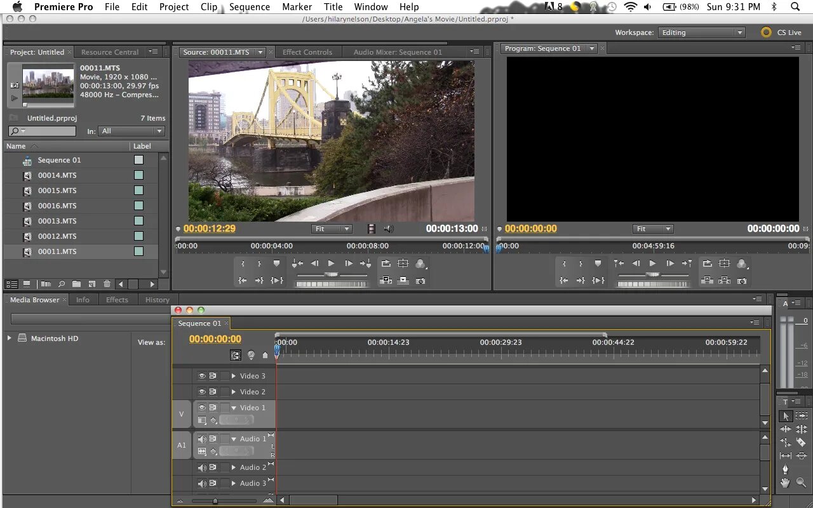This screenshot has width=813, height=508.
Task: Click Insert button in Source monitor
Action: (386, 280)
